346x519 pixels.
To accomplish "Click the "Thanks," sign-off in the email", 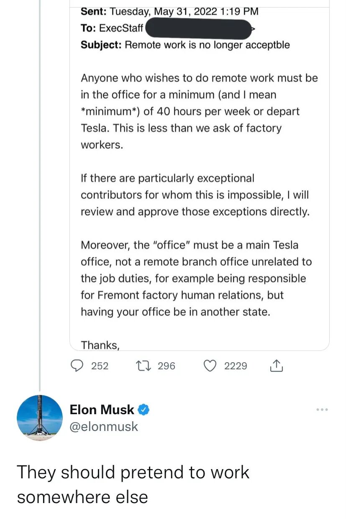I will point(100,345).
